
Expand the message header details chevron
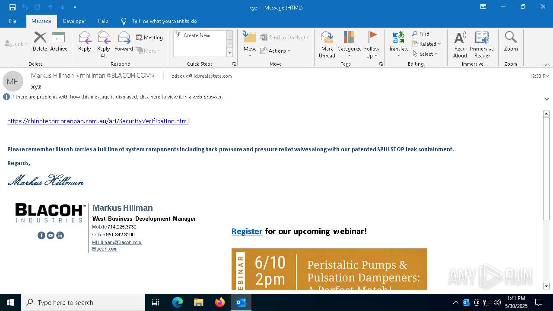click(x=547, y=99)
